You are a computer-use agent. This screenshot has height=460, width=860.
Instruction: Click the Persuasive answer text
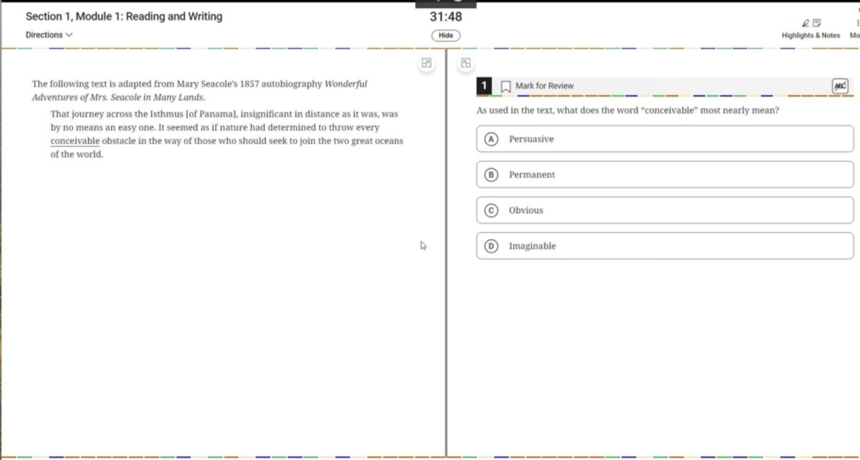(x=531, y=139)
